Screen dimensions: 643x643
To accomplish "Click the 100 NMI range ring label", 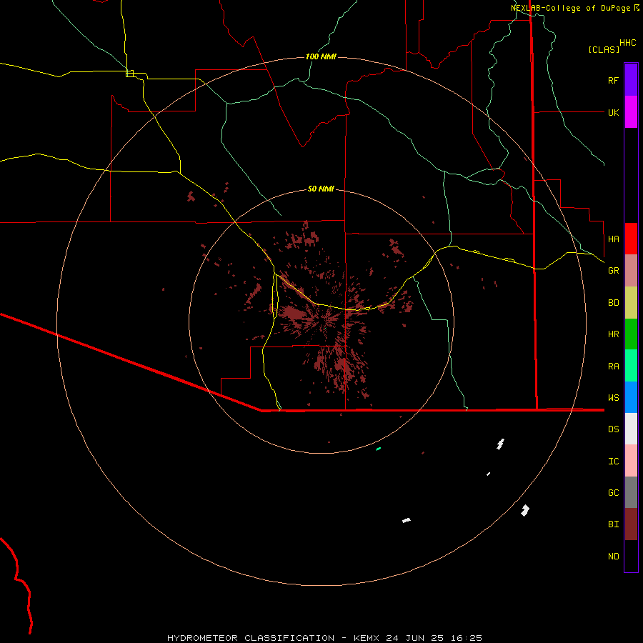I will pos(321,56).
